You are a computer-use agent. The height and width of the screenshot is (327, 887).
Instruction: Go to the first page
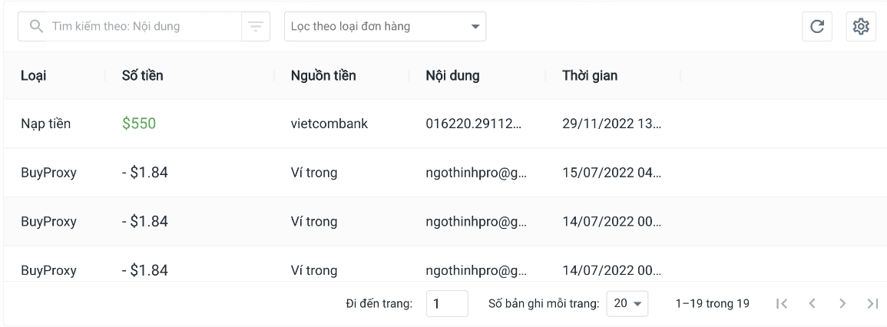point(782,304)
